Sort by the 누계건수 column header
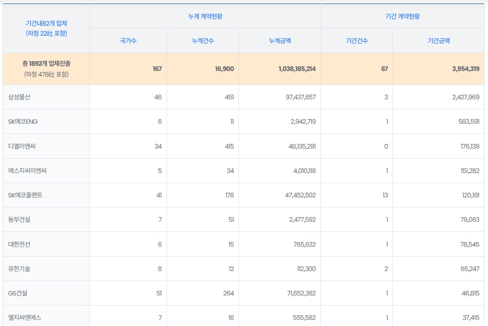This screenshot has height=326, width=488. point(203,41)
